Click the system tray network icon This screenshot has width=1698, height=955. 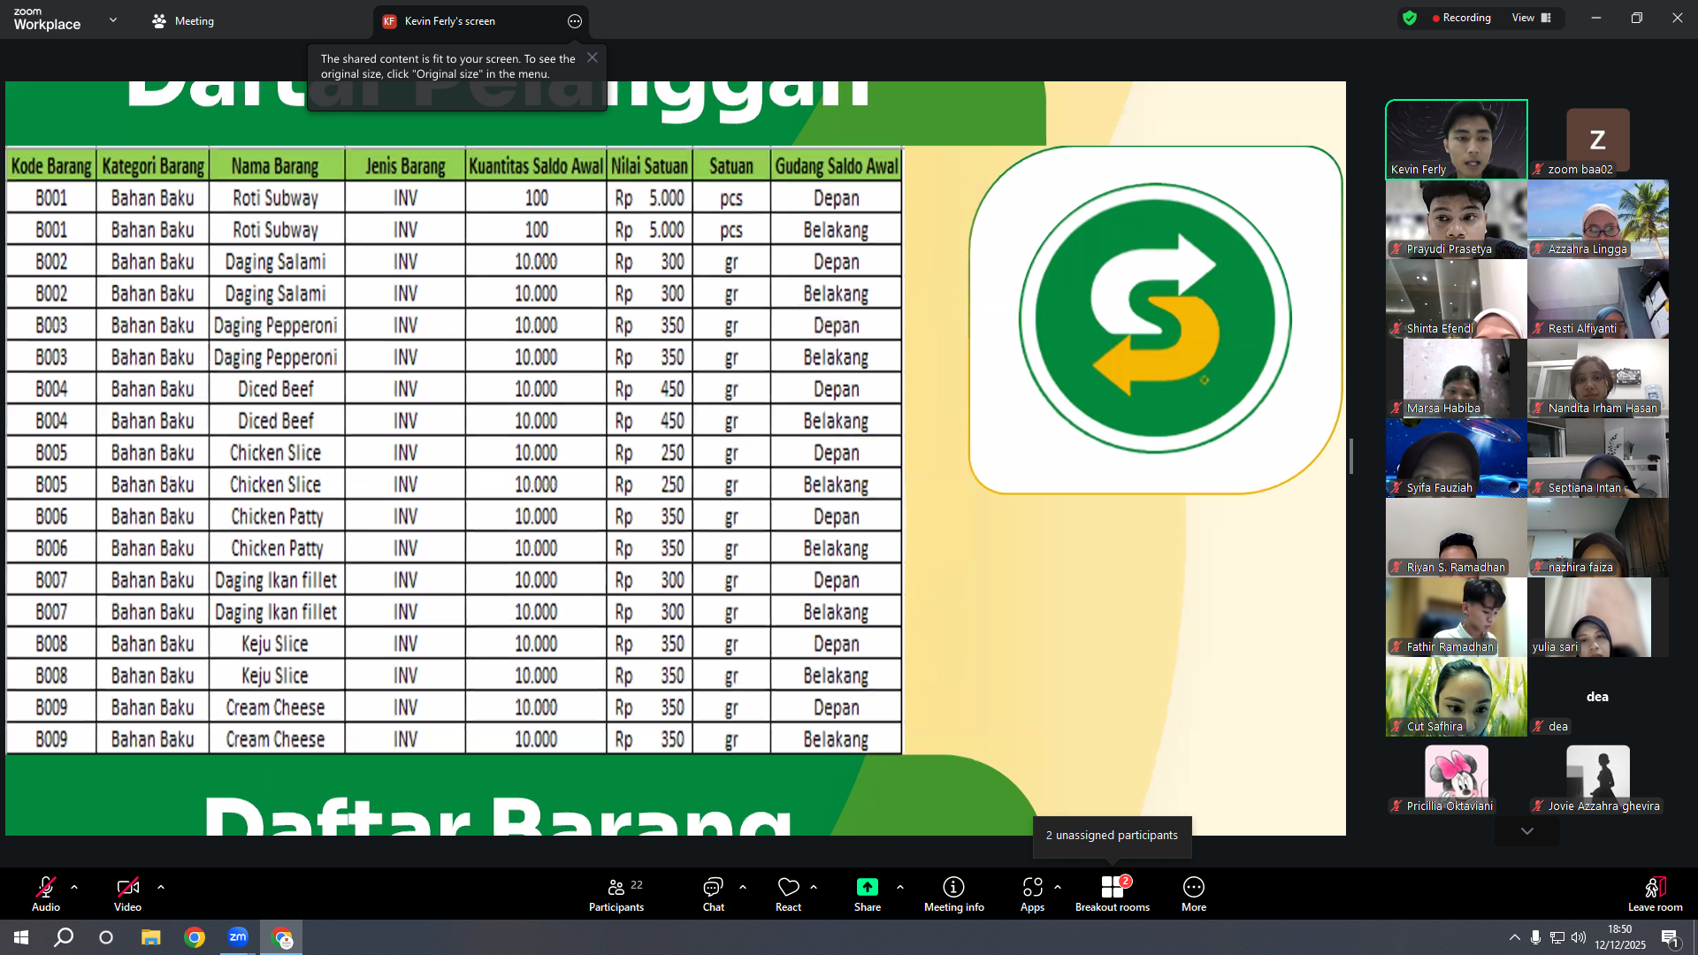pyautogui.click(x=1557, y=937)
